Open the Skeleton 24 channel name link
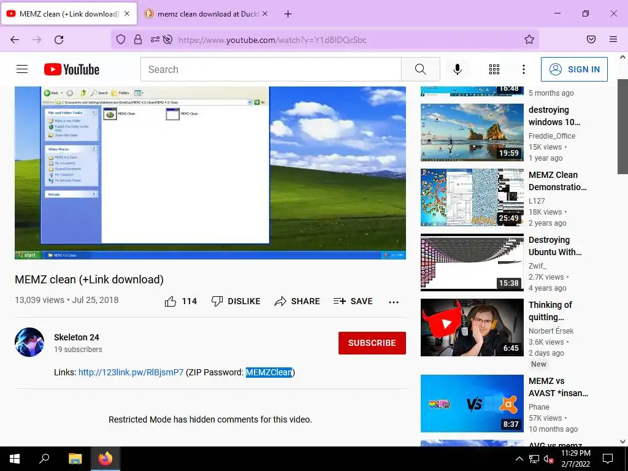 pos(77,337)
